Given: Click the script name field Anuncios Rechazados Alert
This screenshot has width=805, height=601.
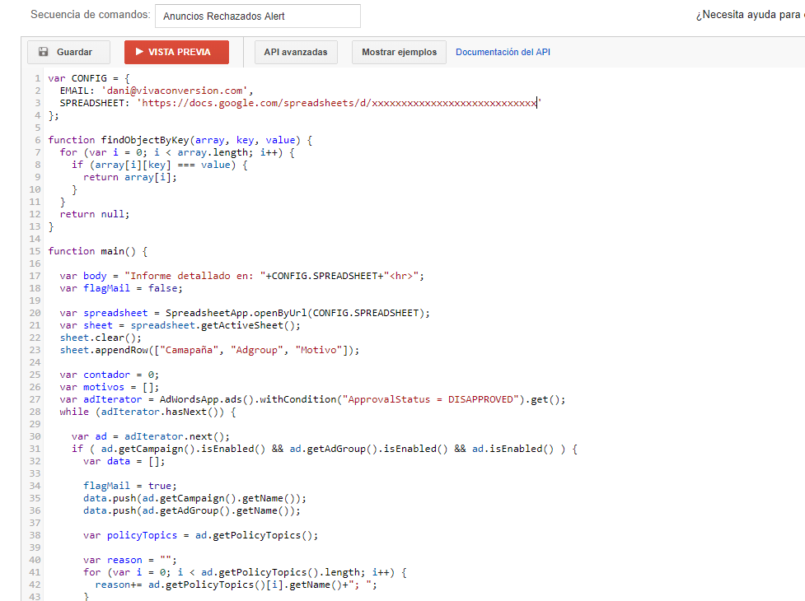Looking at the screenshot, I should point(258,16).
